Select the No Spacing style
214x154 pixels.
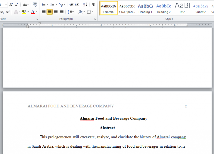(x=127, y=8)
